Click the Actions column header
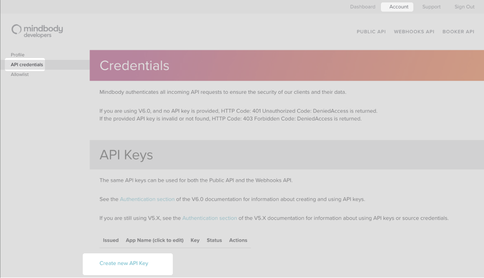The image size is (484, 278). coord(238,240)
